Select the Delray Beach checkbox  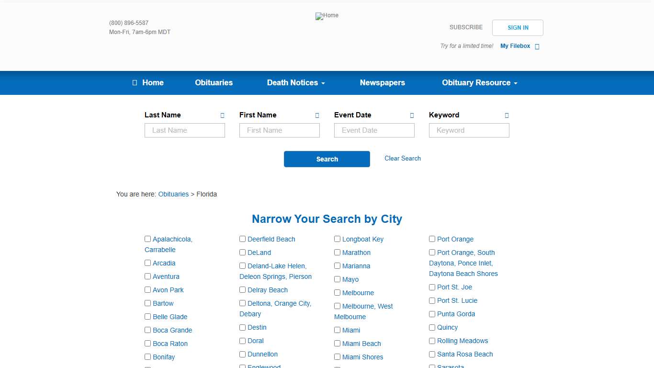click(x=243, y=290)
